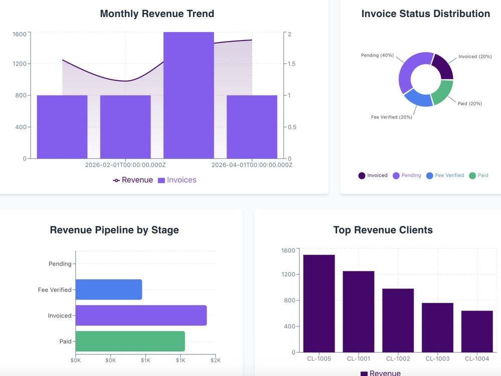Toggle the Paid legend entry under donut chart
This screenshot has width=501, height=376.
[478, 175]
